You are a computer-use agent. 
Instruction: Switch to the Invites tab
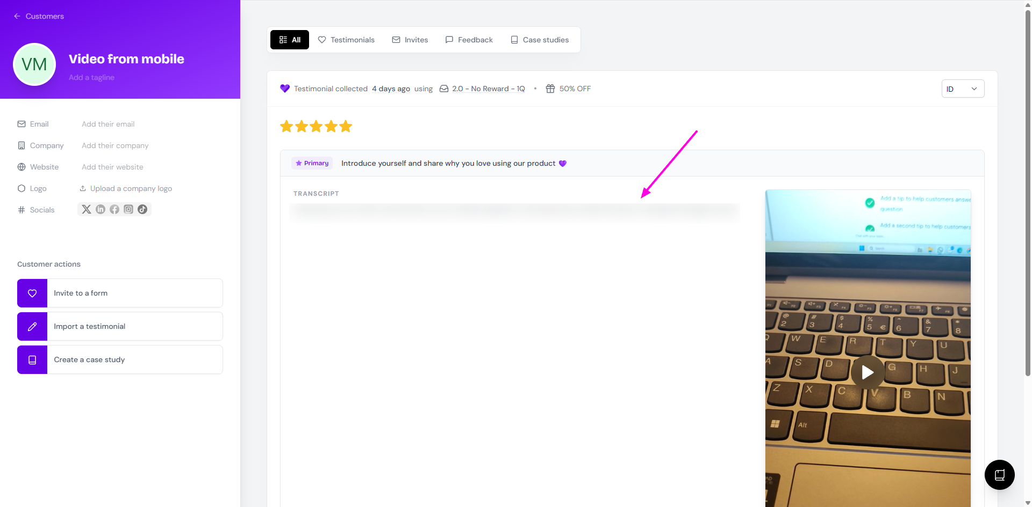tap(410, 40)
